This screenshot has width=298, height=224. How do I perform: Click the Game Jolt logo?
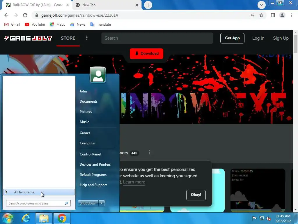point(28,38)
